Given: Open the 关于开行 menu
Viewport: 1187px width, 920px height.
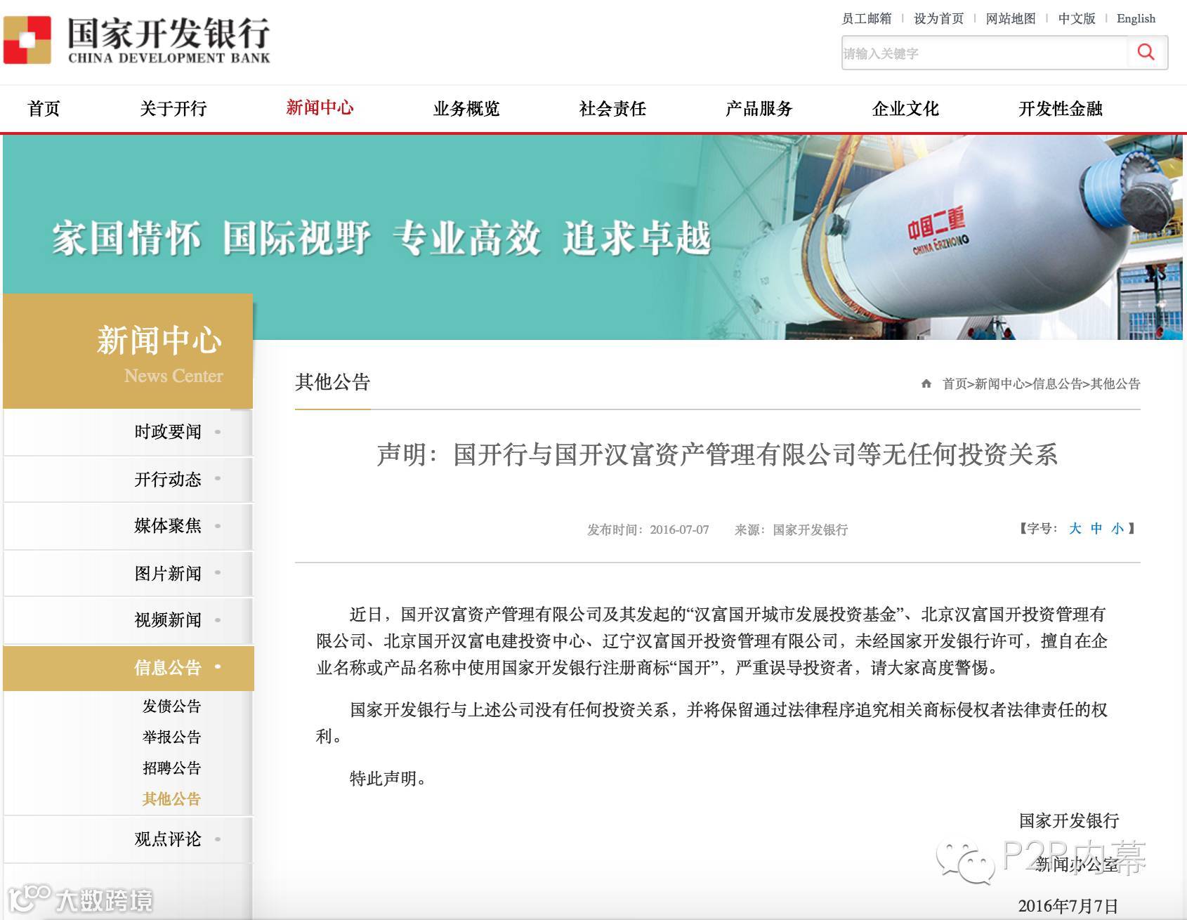Looking at the screenshot, I should tap(173, 109).
